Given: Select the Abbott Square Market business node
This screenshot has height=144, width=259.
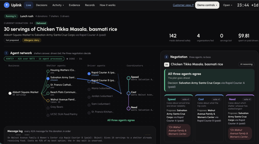Looking at the screenshot, I should (x=10, y=93).
